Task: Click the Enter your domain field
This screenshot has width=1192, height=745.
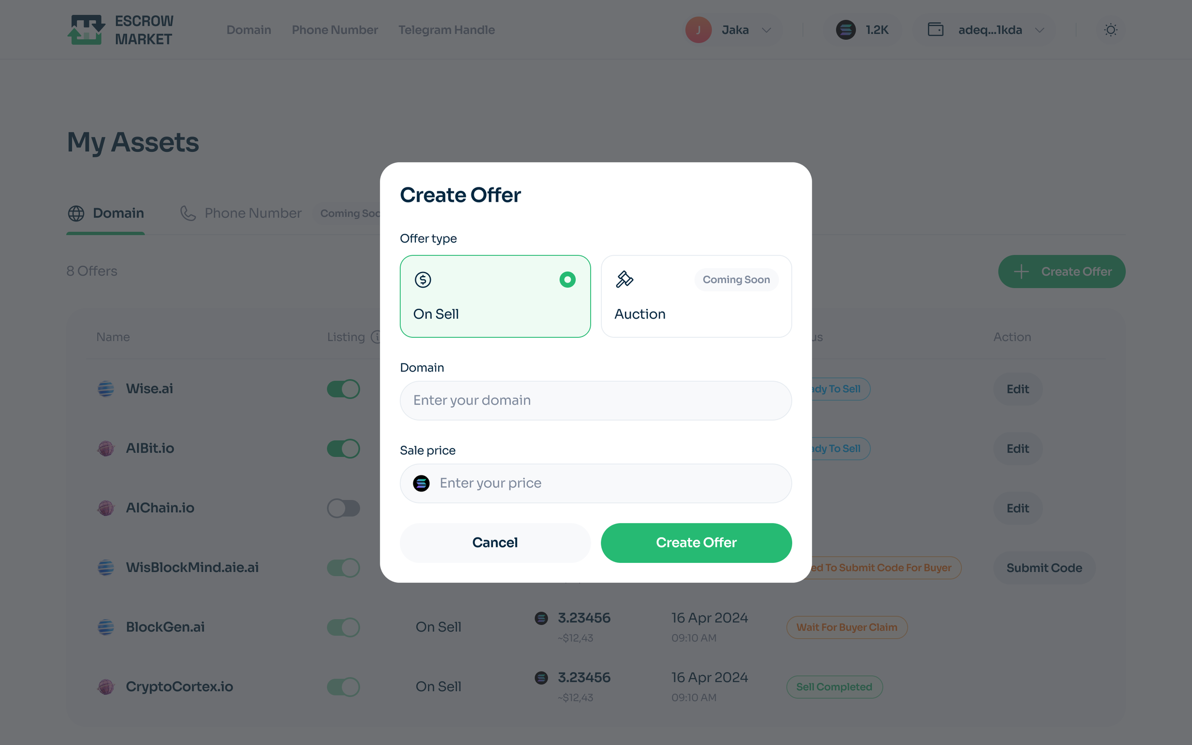Action: [595, 400]
